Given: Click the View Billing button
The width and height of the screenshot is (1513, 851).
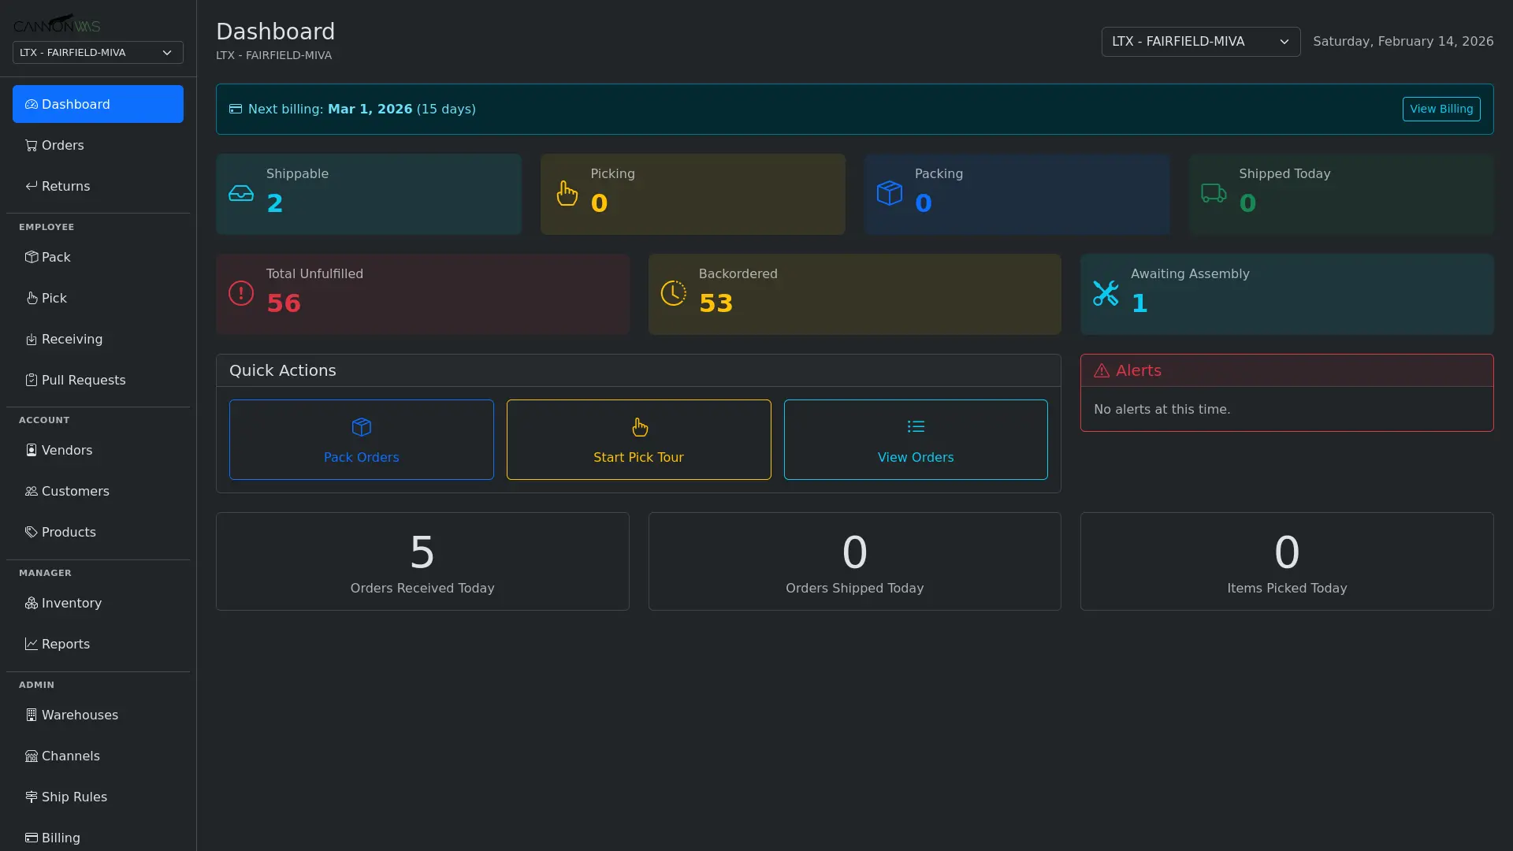Looking at the screenshot, I should 1441,109.
